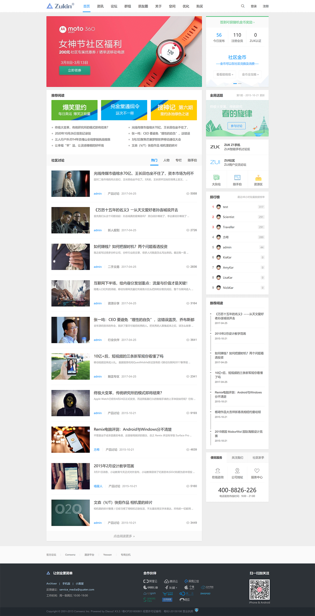
Task: Click the 金币全攻略 button
Action: (x=250, y=74)
